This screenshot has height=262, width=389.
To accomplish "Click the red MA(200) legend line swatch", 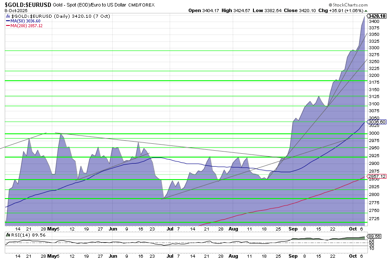I will 9,26.
